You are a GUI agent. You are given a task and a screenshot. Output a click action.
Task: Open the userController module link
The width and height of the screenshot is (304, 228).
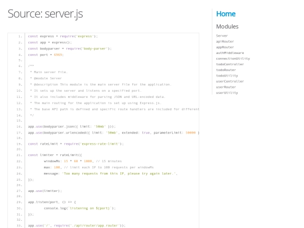230,82
